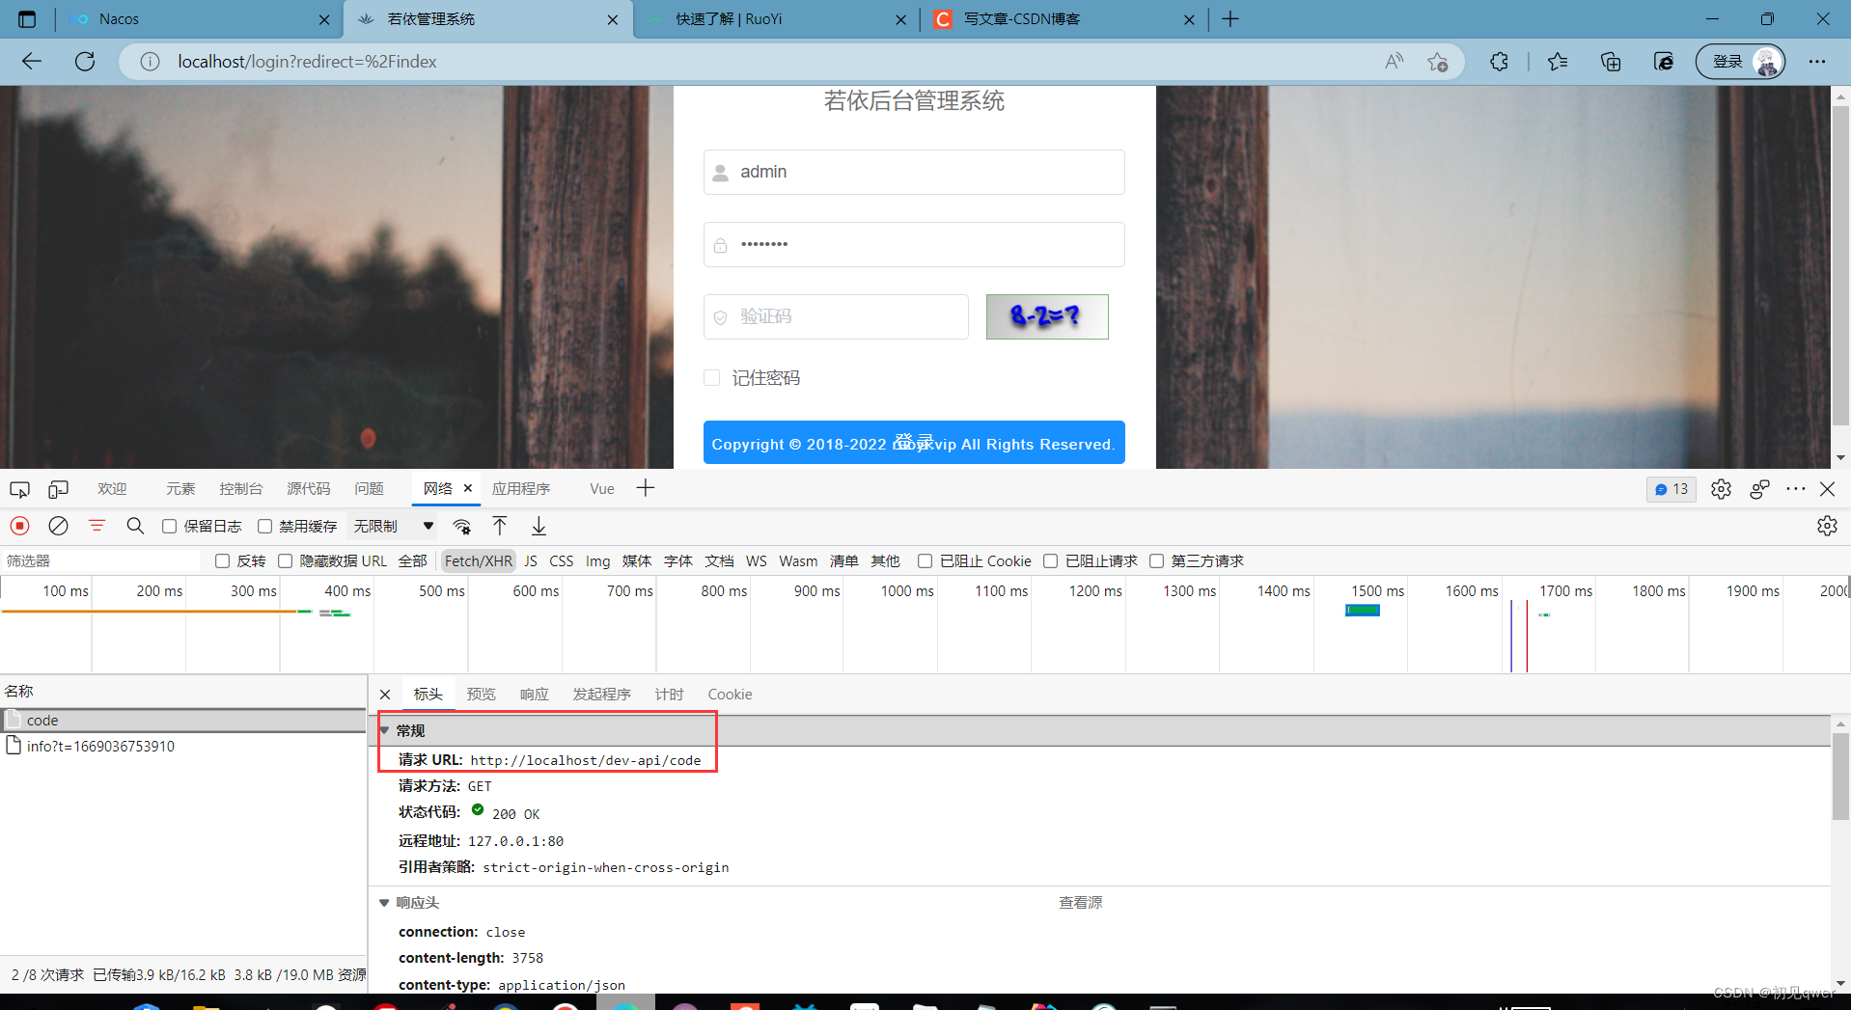Tick the 已阻止 Cookie checkbox
1851x1010 pixels.
(x=925, y=560)
